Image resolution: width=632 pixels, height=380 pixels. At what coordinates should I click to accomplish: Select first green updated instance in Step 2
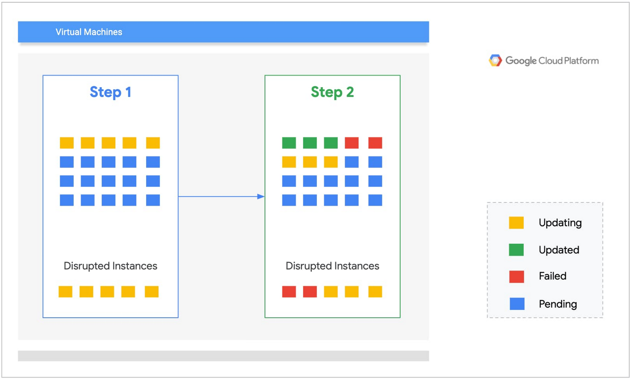click(289, 143)
